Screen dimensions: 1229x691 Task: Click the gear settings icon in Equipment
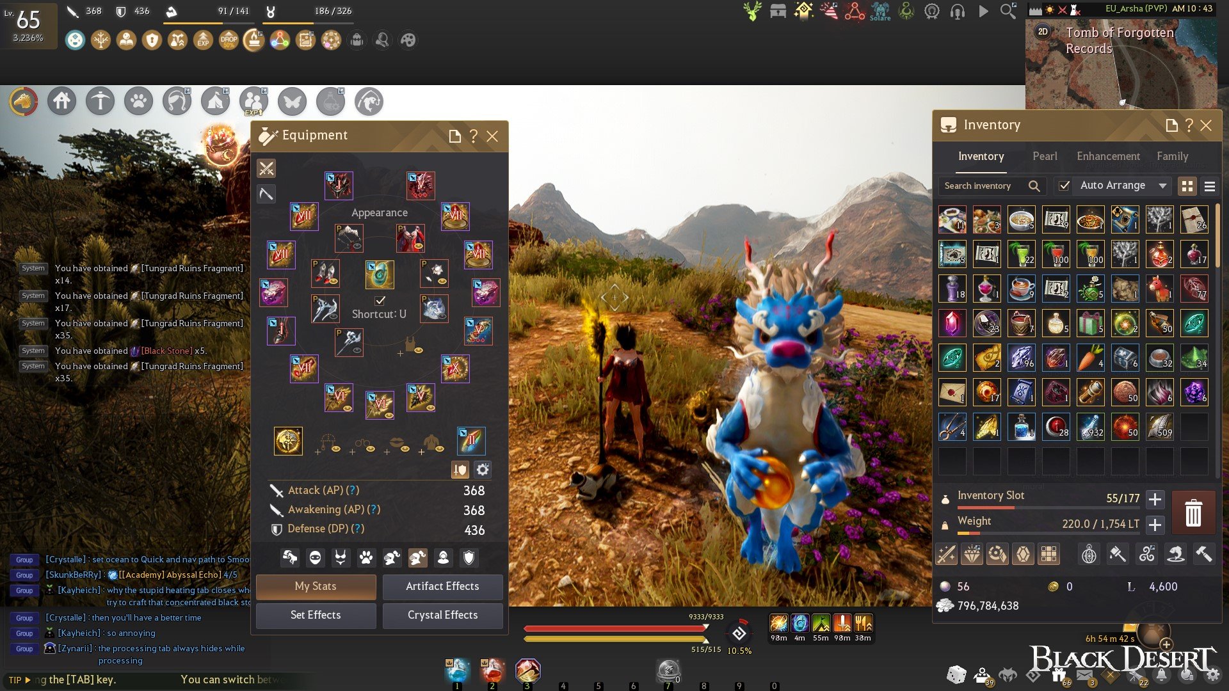point(483,470)
